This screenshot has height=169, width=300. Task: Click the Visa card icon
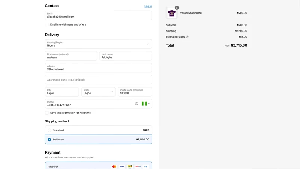(122, 167)
